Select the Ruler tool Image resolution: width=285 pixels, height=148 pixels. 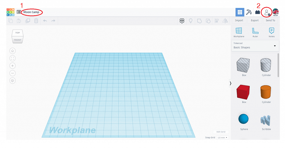click(x=255, y=32)
